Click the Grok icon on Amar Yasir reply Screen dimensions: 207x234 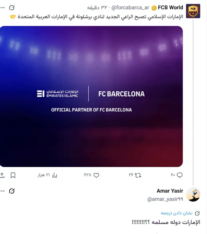coord(12,191)
